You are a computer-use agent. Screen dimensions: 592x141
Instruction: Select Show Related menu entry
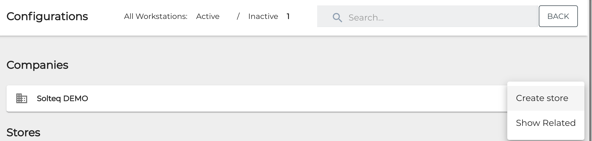pyautogui.click(x=546, y=123)
